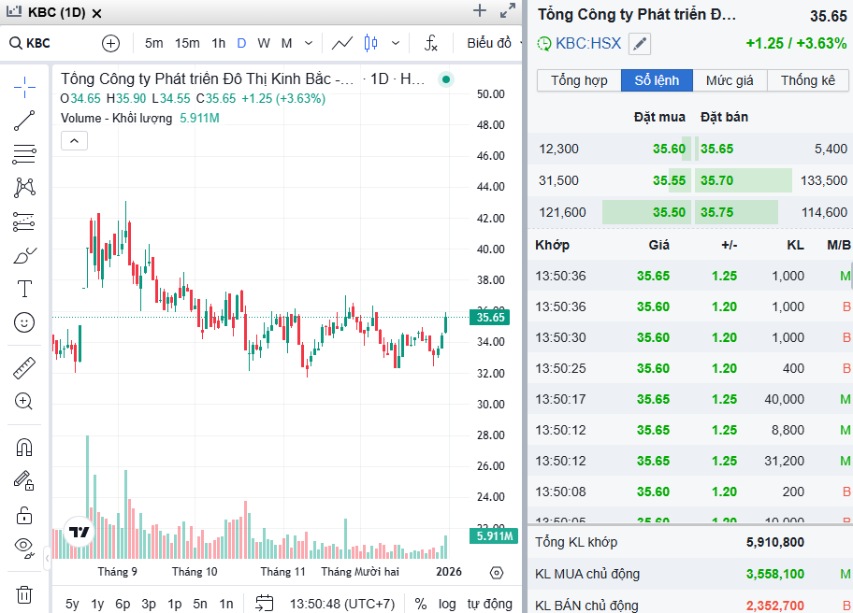Open the indicators fx menu

pos(430,43)
